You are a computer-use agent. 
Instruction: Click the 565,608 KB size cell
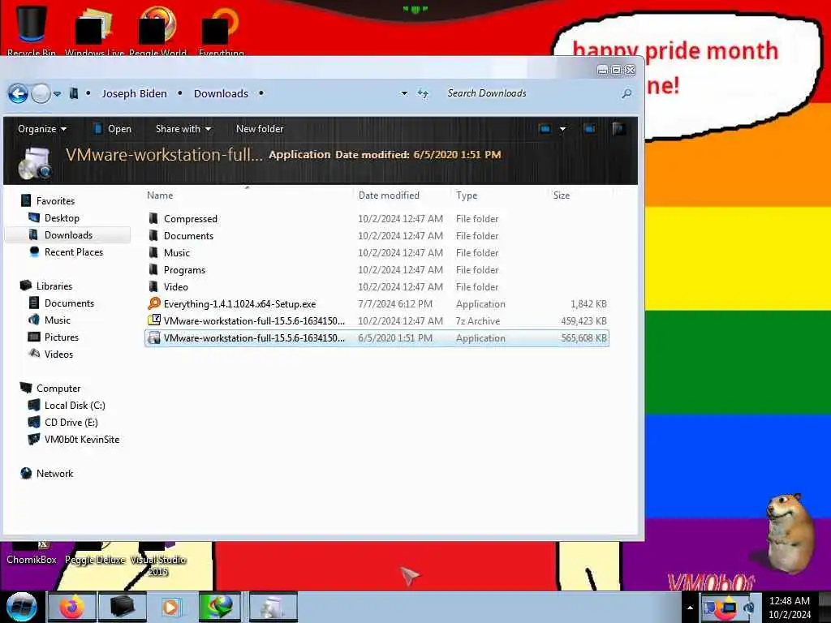(x=583, y=338)
